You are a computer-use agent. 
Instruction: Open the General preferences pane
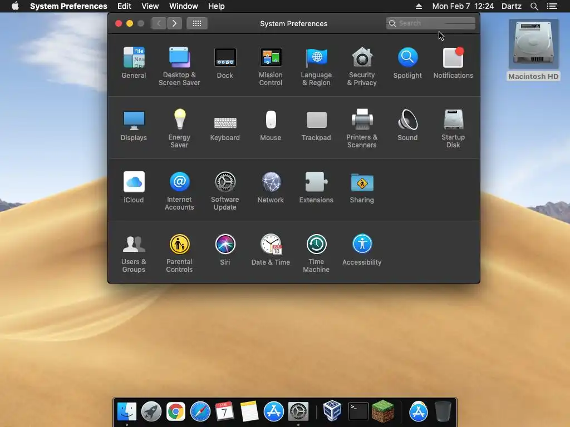point(134,62)
